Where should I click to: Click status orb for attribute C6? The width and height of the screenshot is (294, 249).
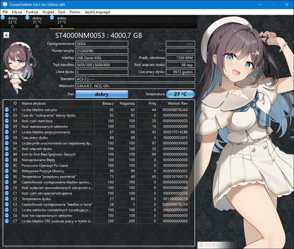click(7, 216)
